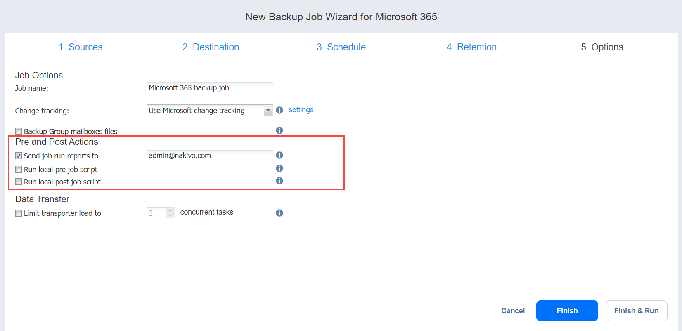Uncheck Send job run reports to
The width and height of the screenshot is (682, 331).
(19, 156)
